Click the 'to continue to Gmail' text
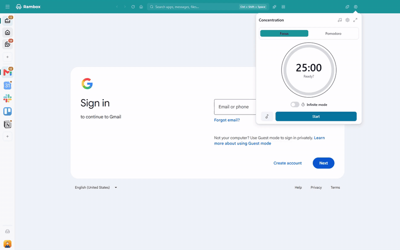This screenshot has height=250, width=400. (x=101, y=117)
